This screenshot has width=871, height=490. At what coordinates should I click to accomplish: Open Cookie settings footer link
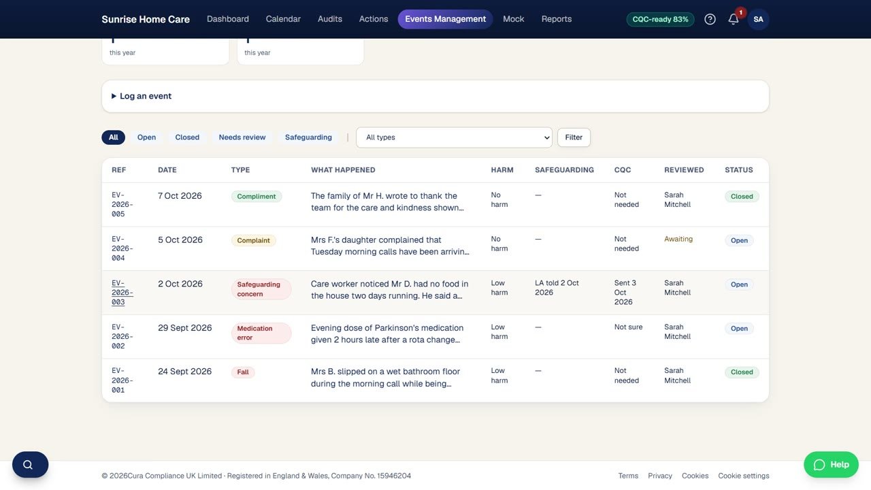click(x=744, y=476)
